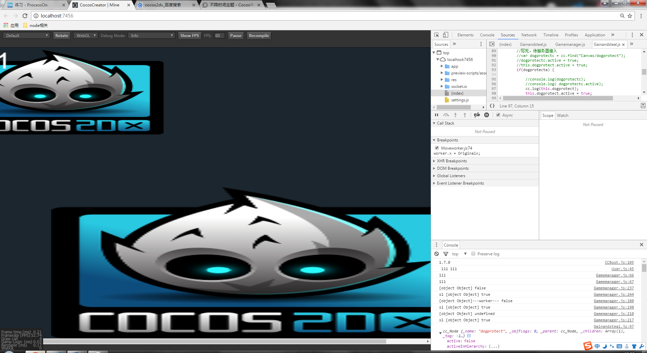Open the Gamemanager.js file tab
This screenshot has width=647, height=353.
(x=570, y=44)
